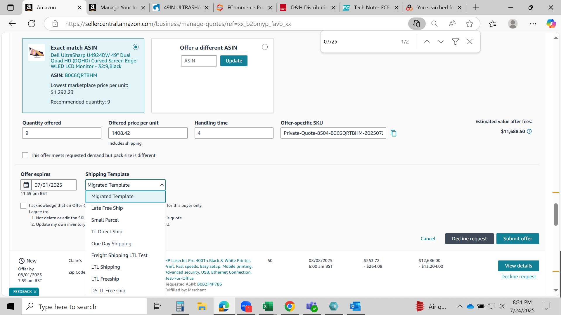Open Google Chrome from the taskbar
This screenshot has height=315, width=561.
[290, 307]
